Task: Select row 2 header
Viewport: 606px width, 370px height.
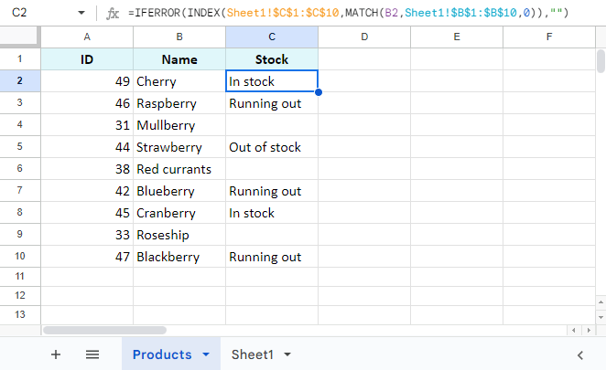Action: [x=20, y=81]
